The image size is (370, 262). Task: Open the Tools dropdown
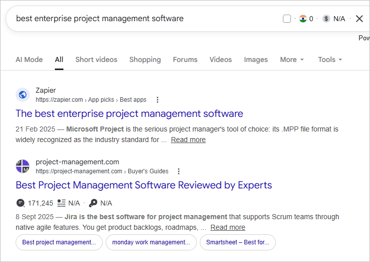pyautogui.click(x=330, y=59)
